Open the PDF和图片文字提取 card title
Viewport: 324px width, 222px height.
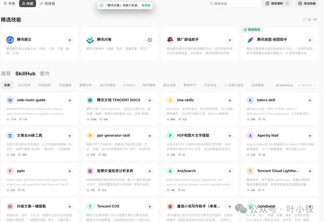pos(193,136)
